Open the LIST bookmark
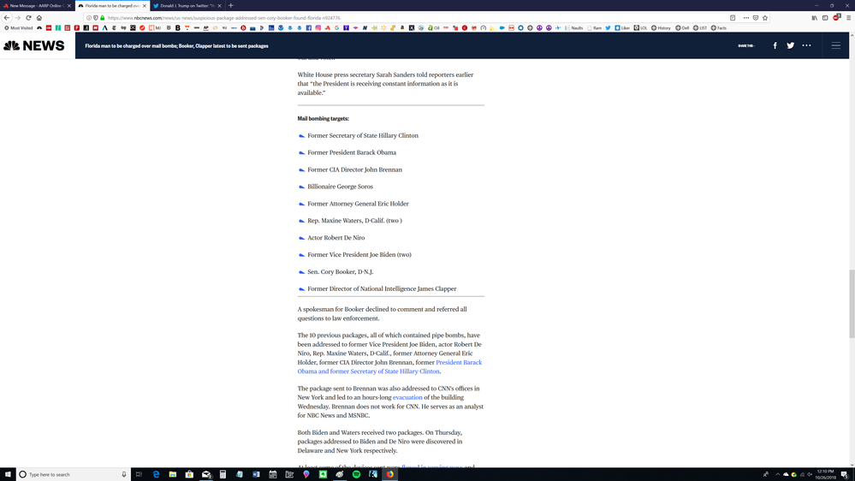 pos(700,27)
